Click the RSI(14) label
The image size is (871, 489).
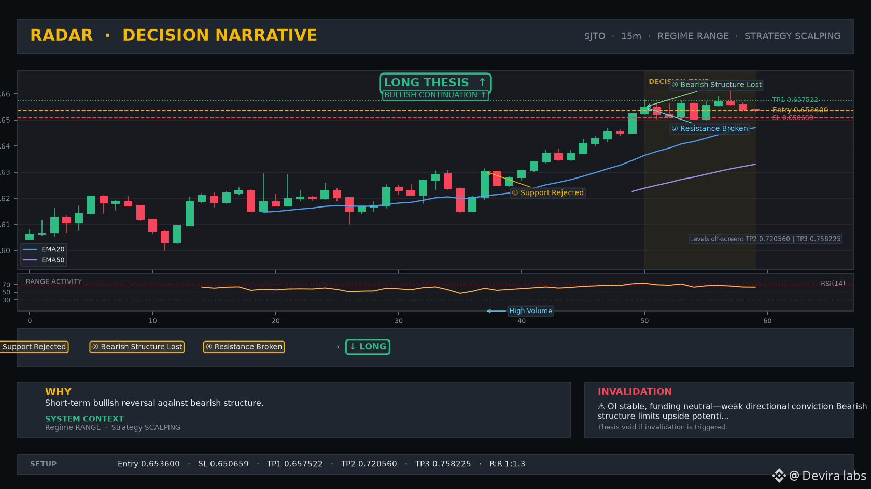(x=833, y=284)
